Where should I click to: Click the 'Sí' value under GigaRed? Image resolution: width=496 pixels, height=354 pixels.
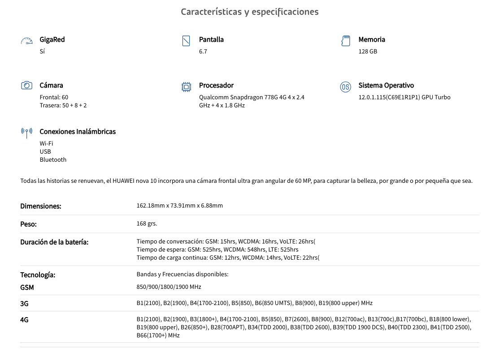(42, 51)
